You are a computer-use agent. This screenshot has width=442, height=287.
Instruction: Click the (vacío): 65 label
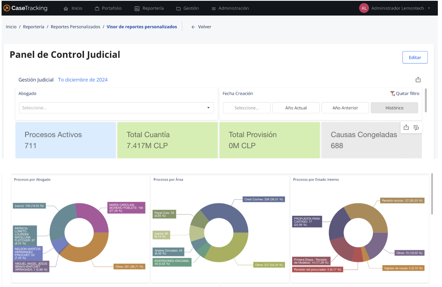161,235
